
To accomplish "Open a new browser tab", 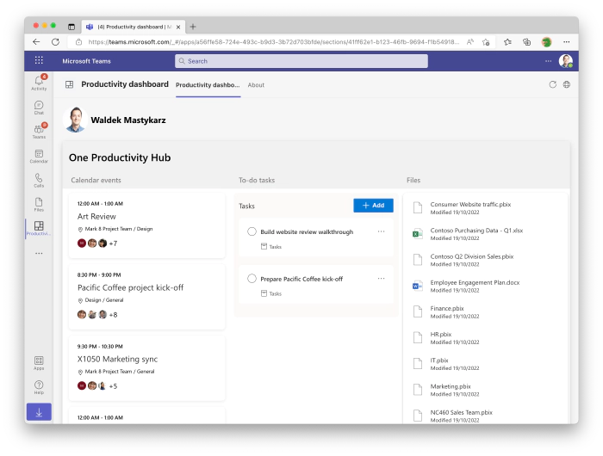I will tap(193, 27).
